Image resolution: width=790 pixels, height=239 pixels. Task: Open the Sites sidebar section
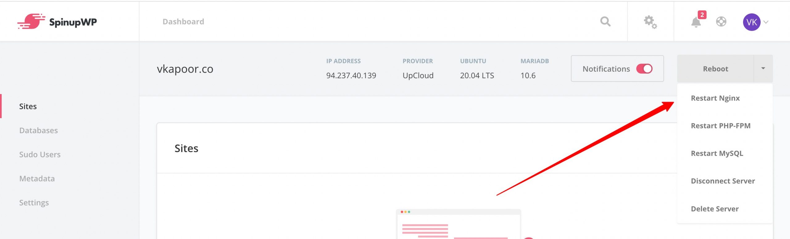coord(28,106)
